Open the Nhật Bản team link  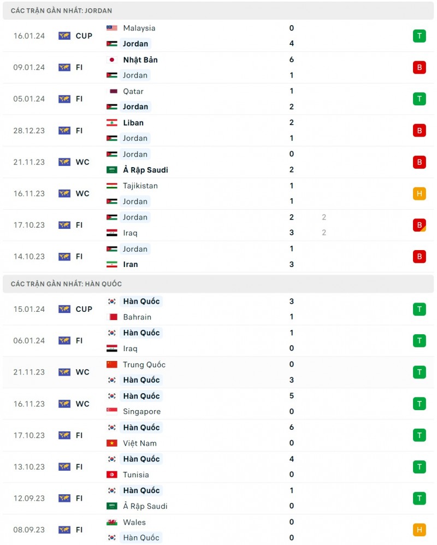pos(140,60)
